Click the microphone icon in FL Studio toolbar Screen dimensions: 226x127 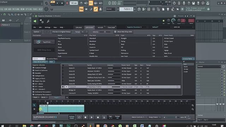point(184,3)
